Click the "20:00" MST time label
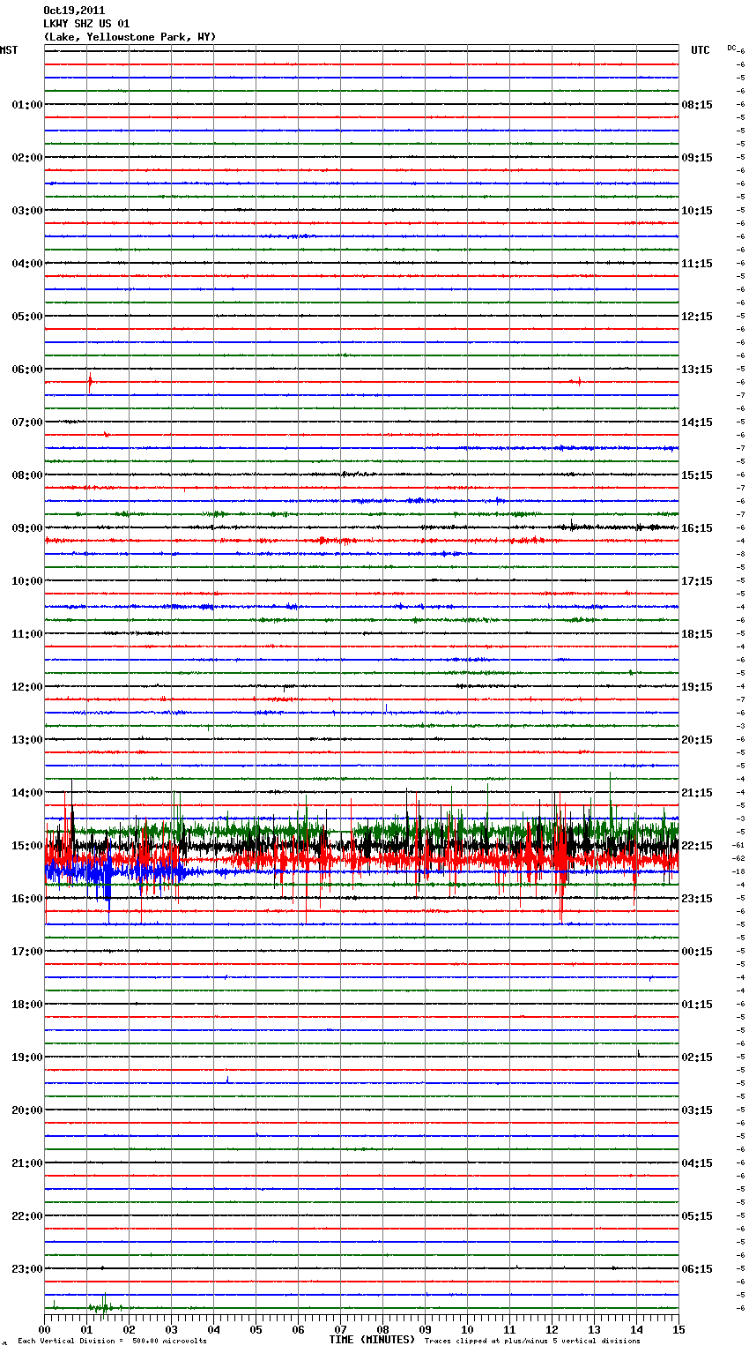 [27, 1110]
